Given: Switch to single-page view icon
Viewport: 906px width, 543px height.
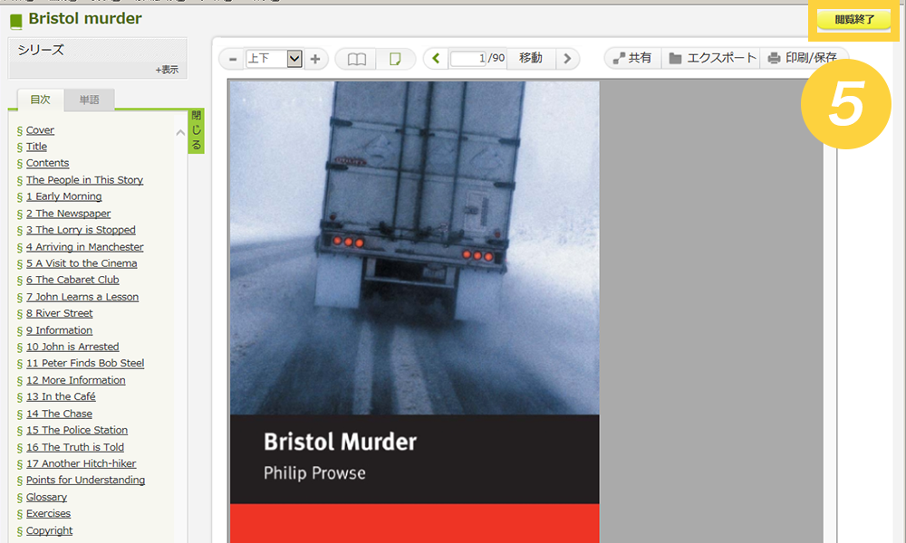Looking at the screenshot, I should click(395, 59).
